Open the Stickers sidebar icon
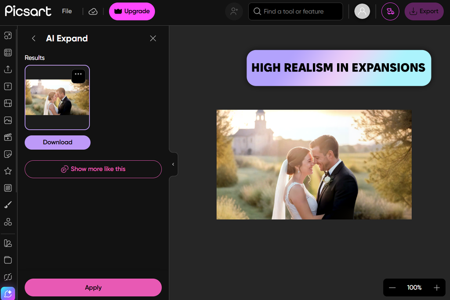450x300 pixels. (8, 154)
